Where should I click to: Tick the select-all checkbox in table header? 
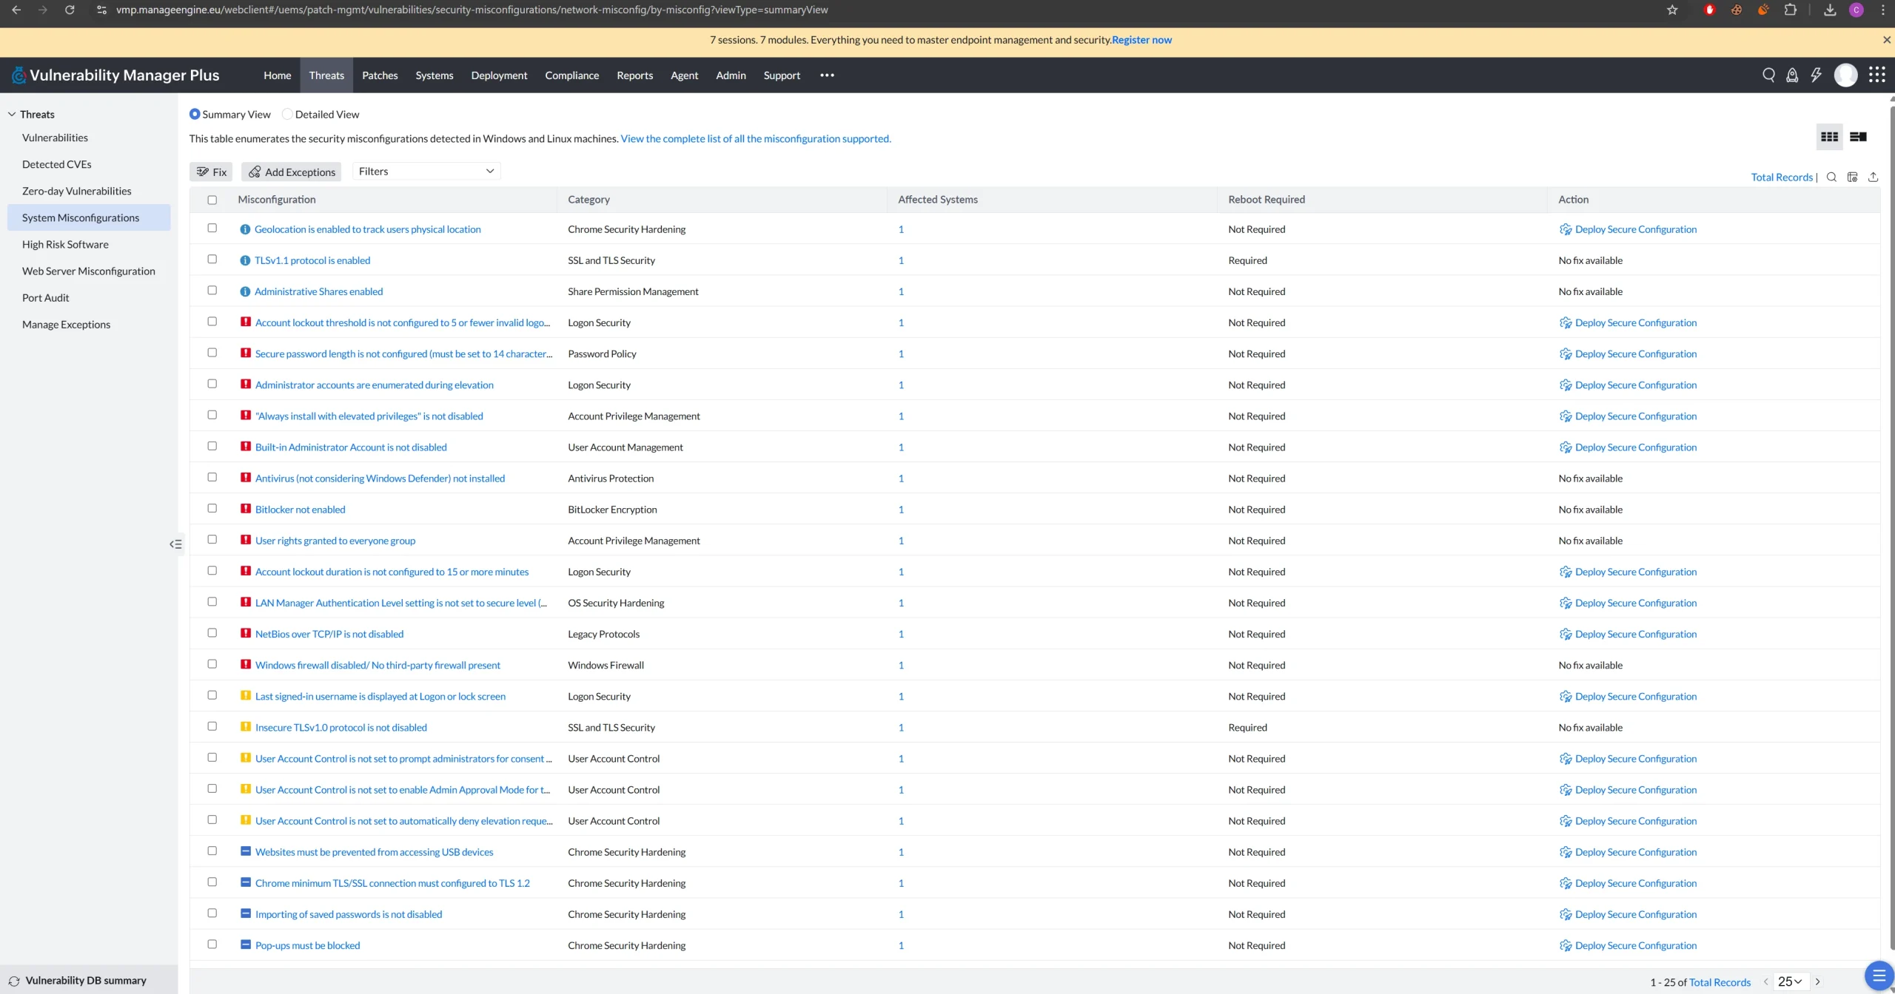(212, 200)
